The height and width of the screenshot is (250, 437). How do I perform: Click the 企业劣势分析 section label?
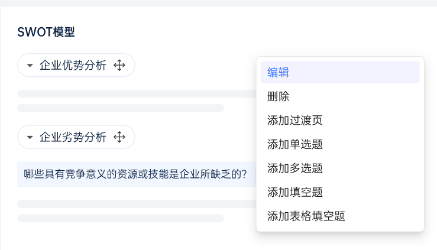pyautogui.click(x=73, y=138)
